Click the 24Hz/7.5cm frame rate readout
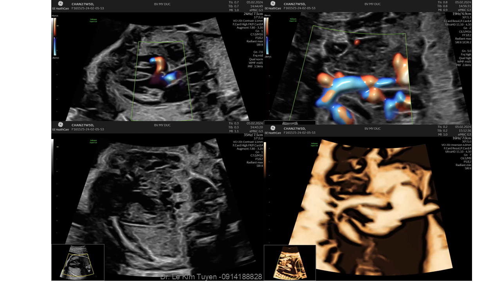501x282 pixels. click(253, 14)
